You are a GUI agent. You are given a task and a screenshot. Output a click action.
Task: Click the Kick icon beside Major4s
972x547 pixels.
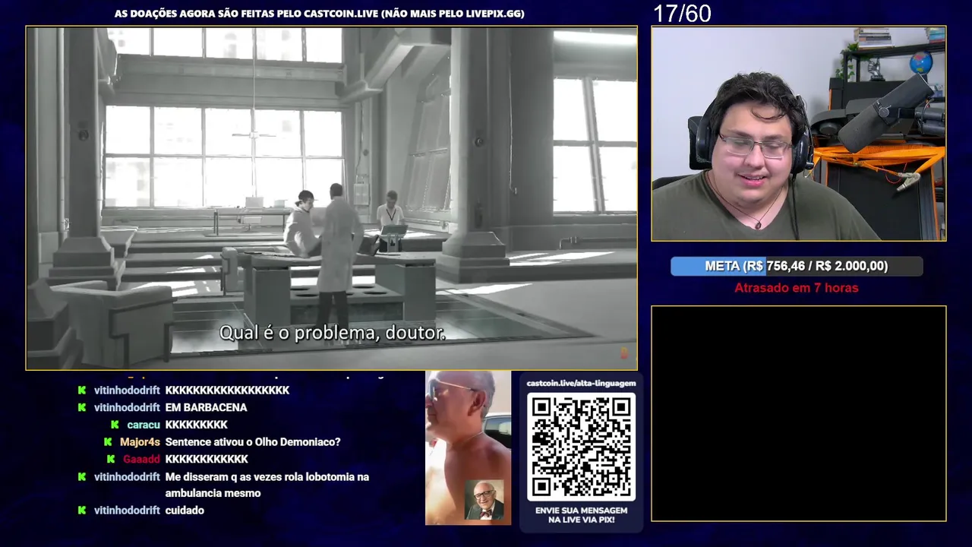[109, 441]
